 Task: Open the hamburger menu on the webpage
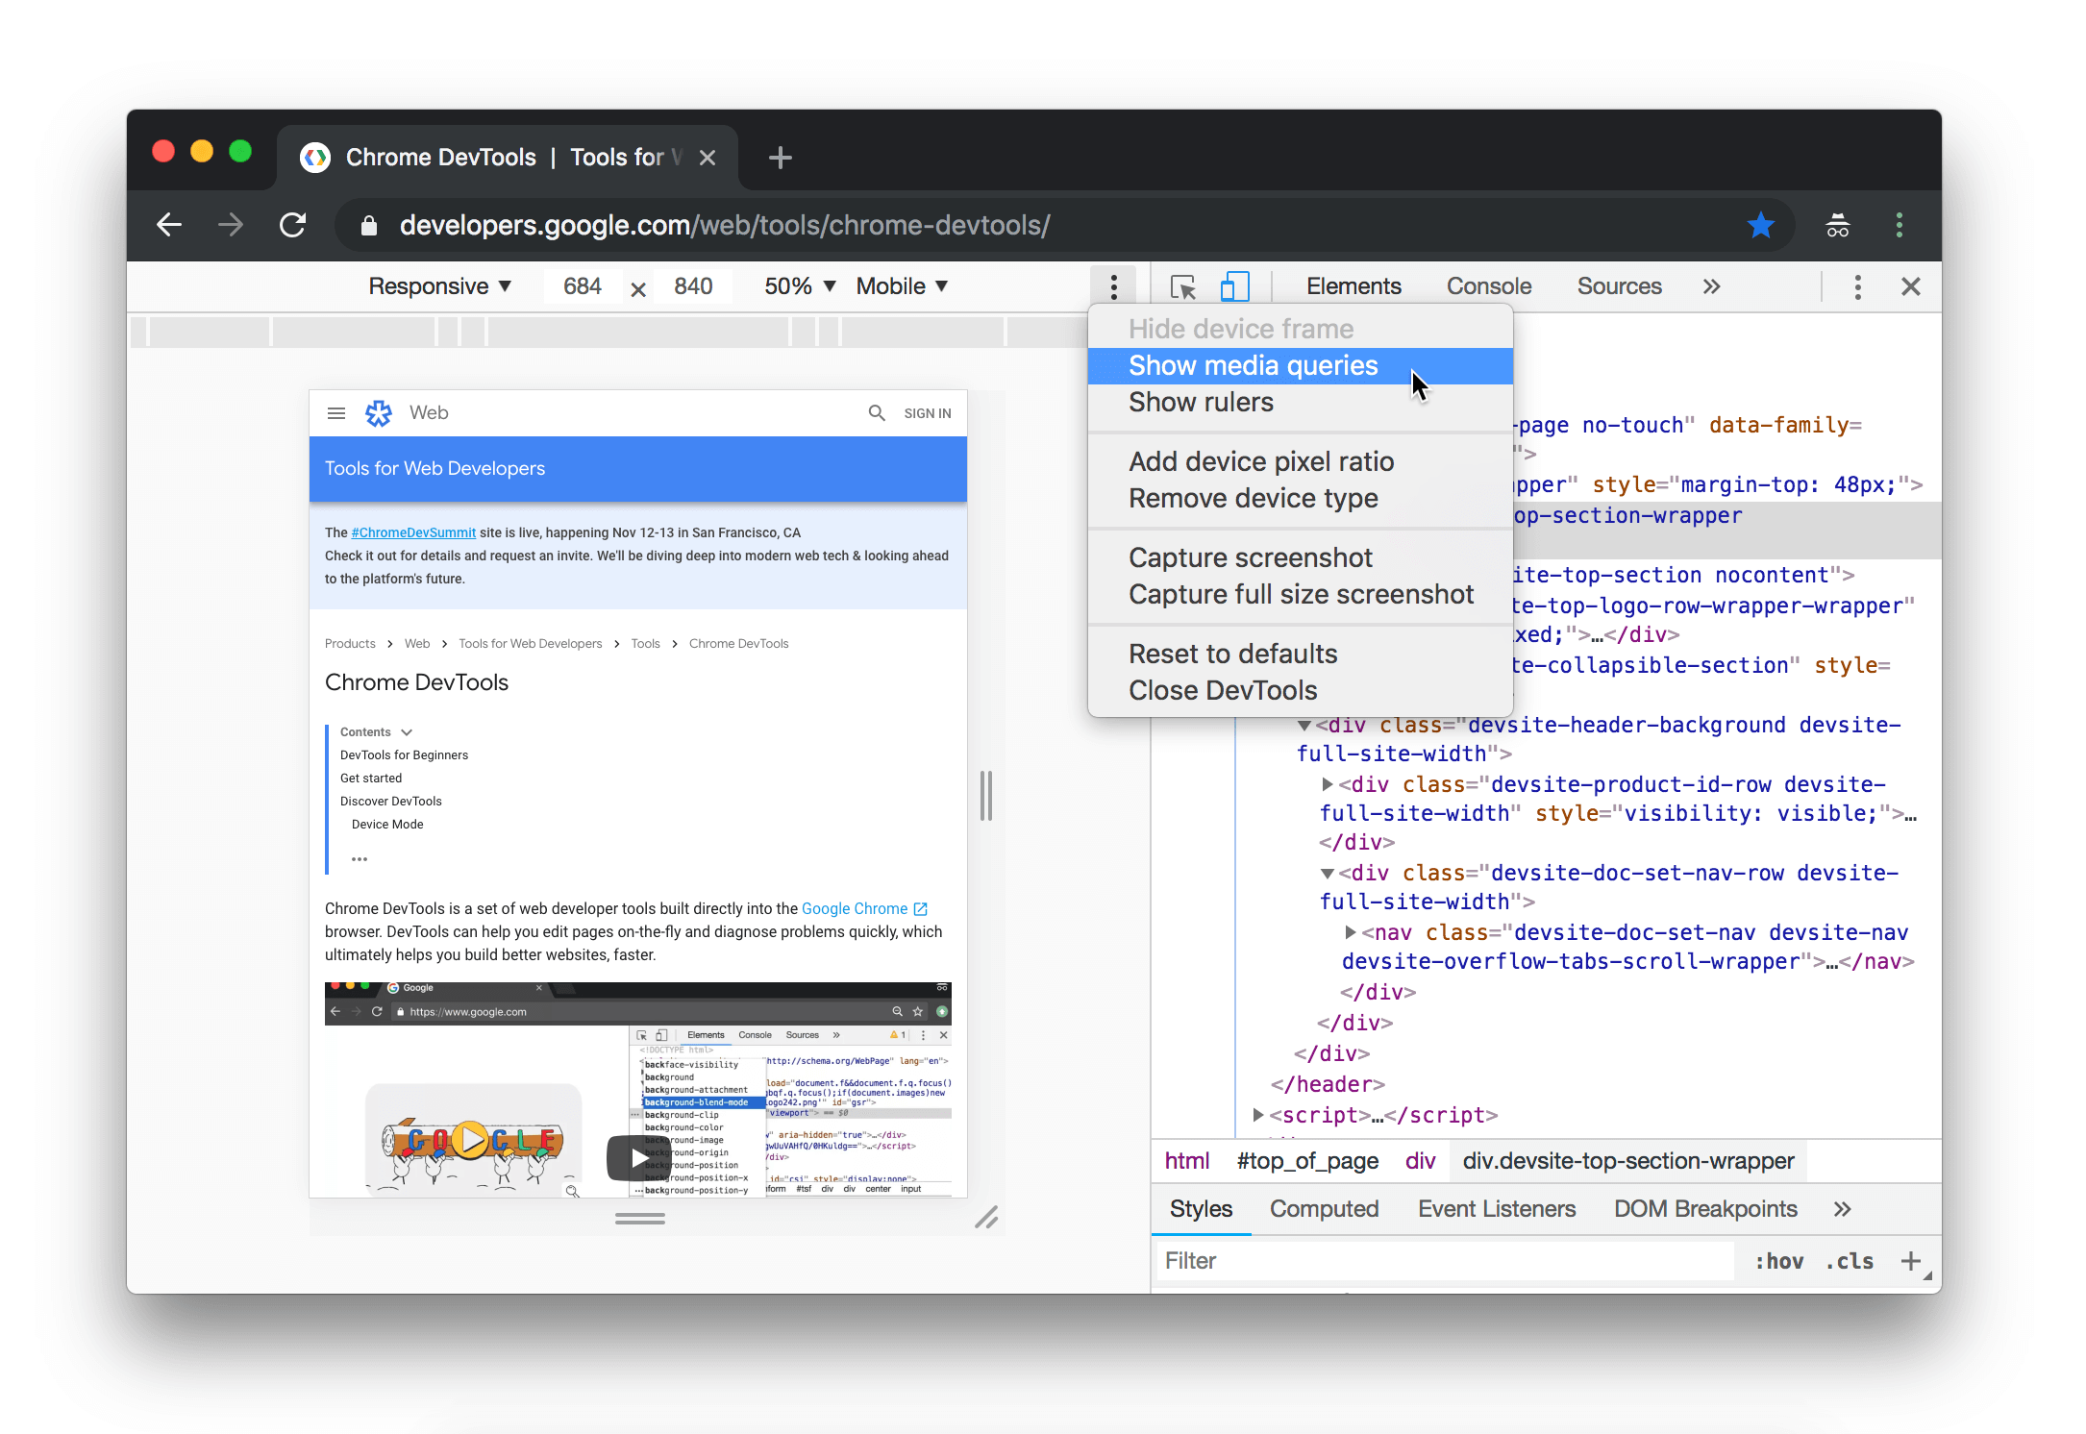[336, 413]
